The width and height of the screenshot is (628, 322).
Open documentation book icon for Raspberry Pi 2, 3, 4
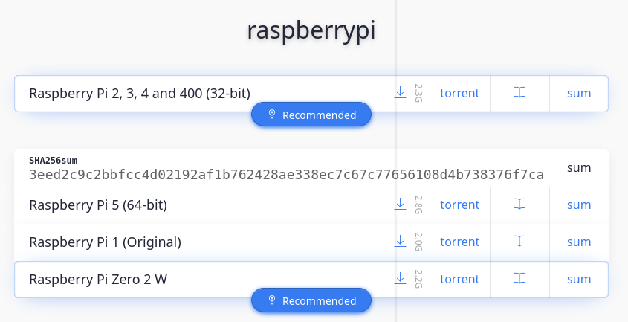(519, 93)
